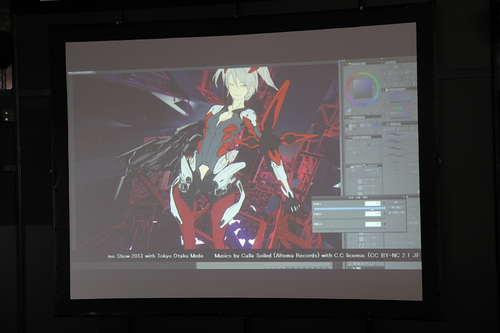500x333 pixels.
Task: Collapse the Sub Tool panel
Action: pyautogui.click(x=383, y=124)
